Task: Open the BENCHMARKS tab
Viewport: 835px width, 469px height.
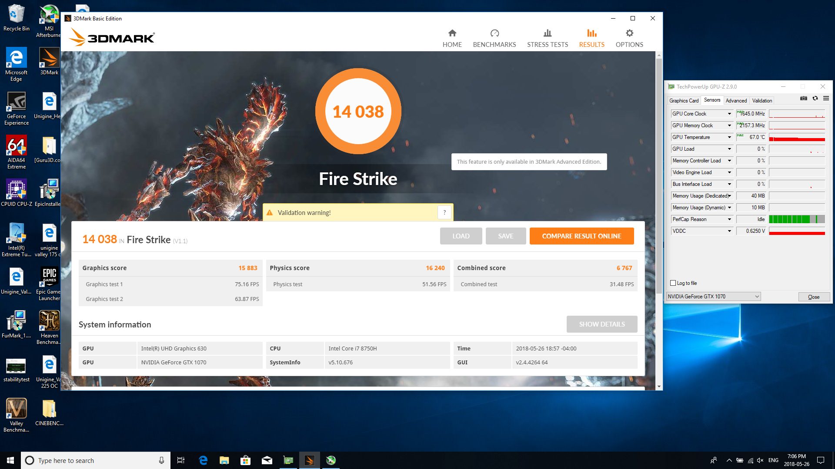Action: point(494,38)
